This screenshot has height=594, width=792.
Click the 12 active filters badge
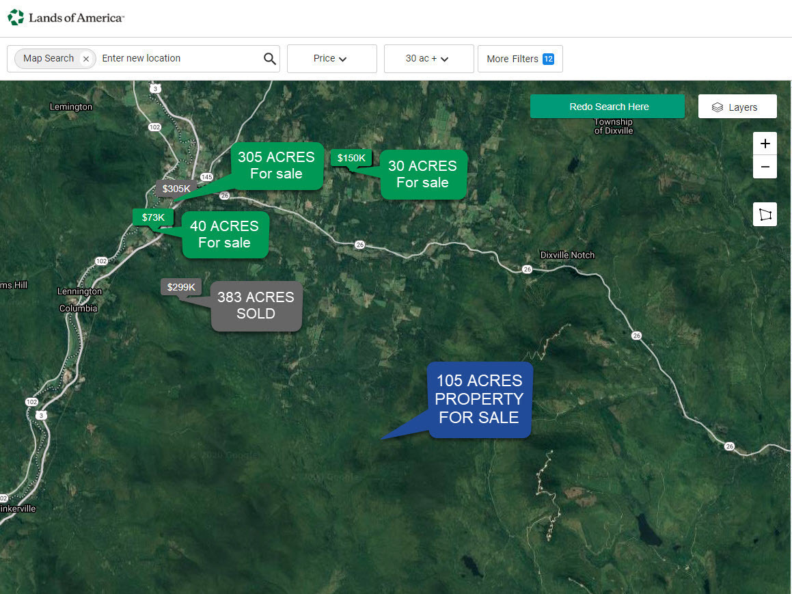point(548,59)
